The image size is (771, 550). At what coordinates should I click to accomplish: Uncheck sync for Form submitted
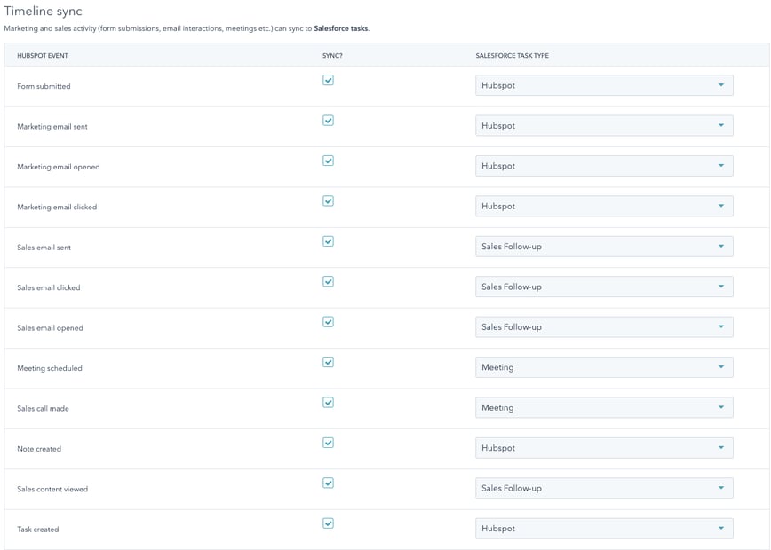click(x=328, y=80)
